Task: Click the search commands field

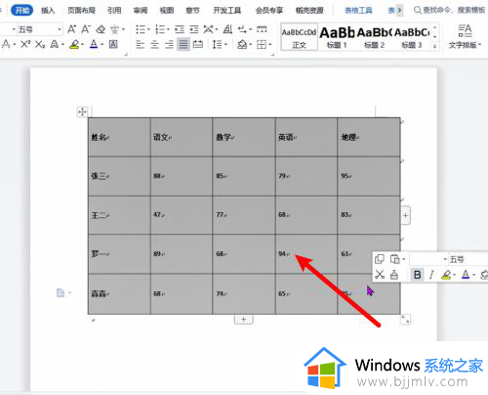Action: [x=450, y=11]
